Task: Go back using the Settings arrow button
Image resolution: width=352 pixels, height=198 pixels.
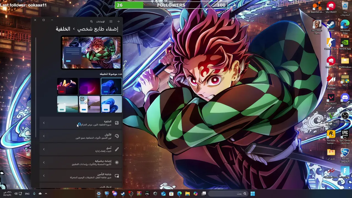Action: pos(118,21)
